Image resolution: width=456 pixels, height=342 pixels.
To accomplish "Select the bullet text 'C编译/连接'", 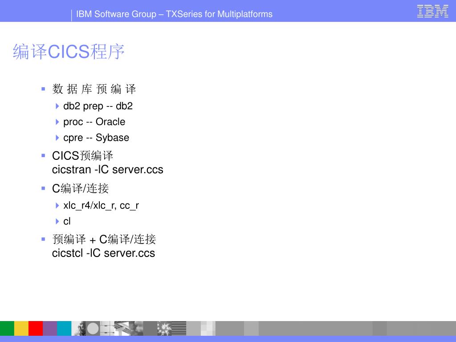I will pyautogui.click(x=80, y=188).
